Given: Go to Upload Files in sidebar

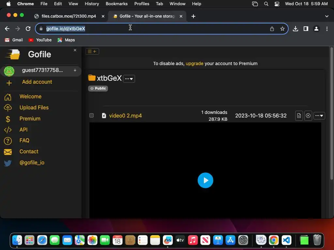Looking at the screenshot, I should pyautogui.click(x=34, y=107).
